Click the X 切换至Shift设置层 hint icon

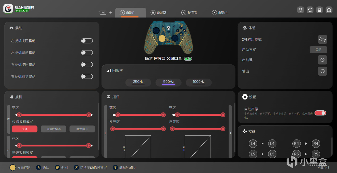pos(76,167)
